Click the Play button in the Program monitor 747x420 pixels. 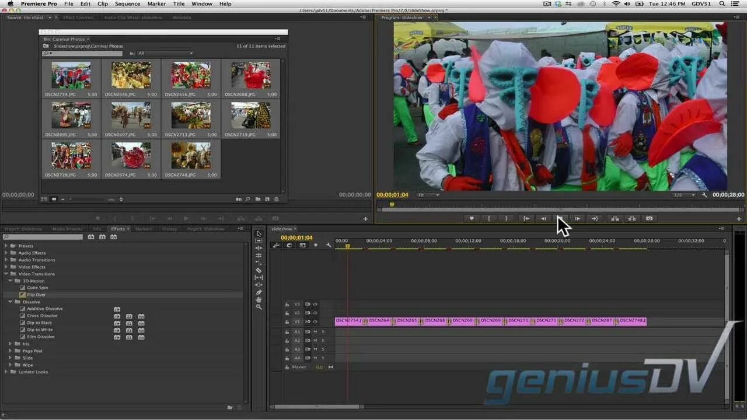[x=560, y=218]
